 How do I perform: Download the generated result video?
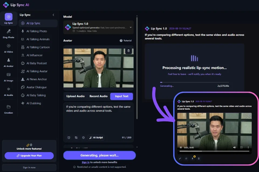pos(192,159)
